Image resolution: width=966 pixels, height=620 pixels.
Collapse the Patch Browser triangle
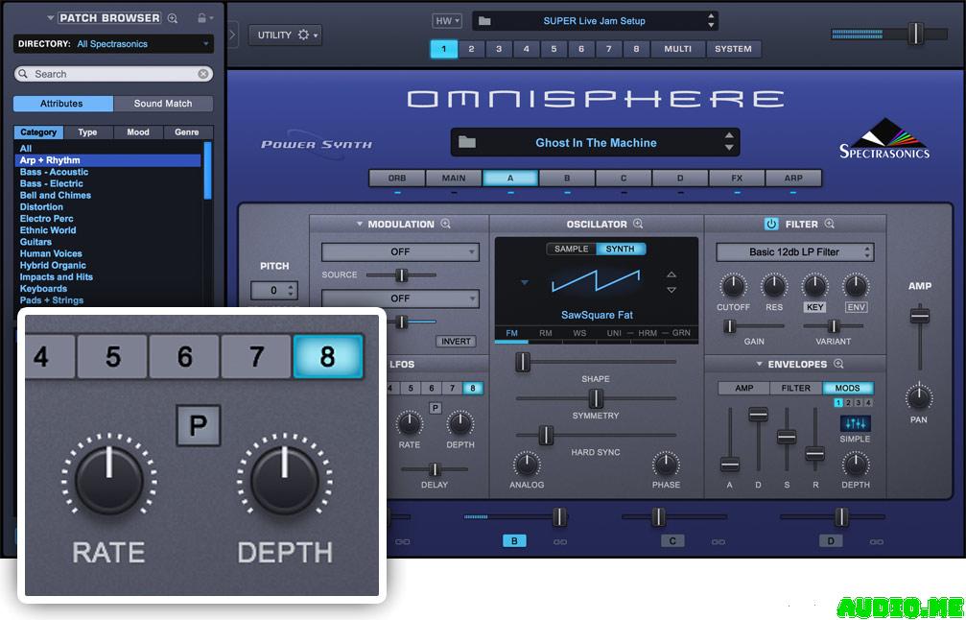51,18
